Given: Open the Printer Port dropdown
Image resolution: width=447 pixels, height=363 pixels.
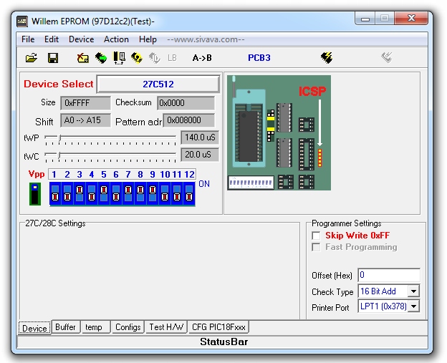Looking at the screenshot, I should (x=413, y=306).
